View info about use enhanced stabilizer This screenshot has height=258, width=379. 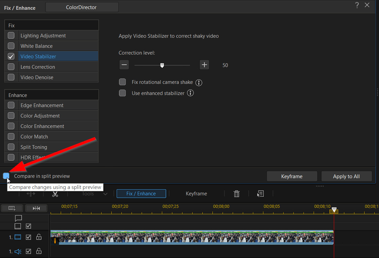190,93
